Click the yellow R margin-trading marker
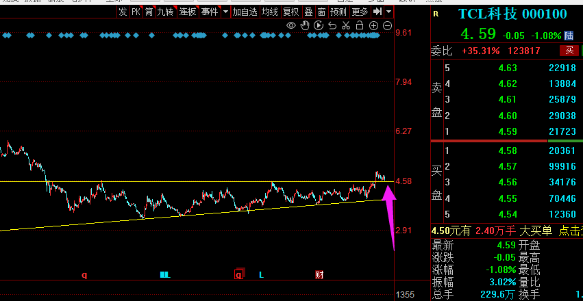This screenshot has width=583, height=301. point(436,14)
